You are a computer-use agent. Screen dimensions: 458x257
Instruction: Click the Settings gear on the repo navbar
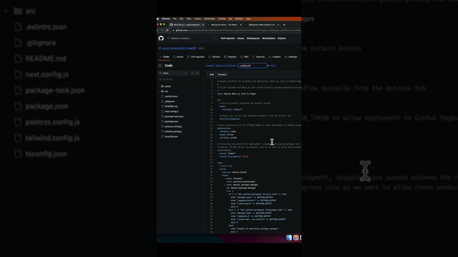coord(286,57)
